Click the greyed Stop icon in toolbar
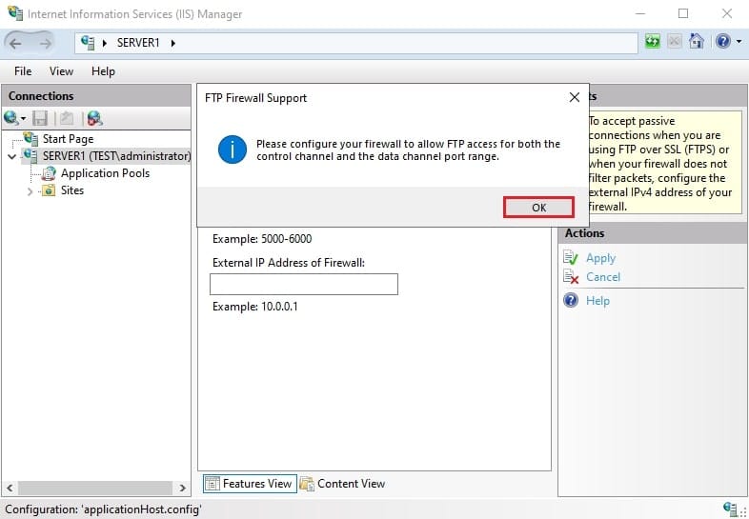This screenshot has width=749, height=519. click(674, 42)
